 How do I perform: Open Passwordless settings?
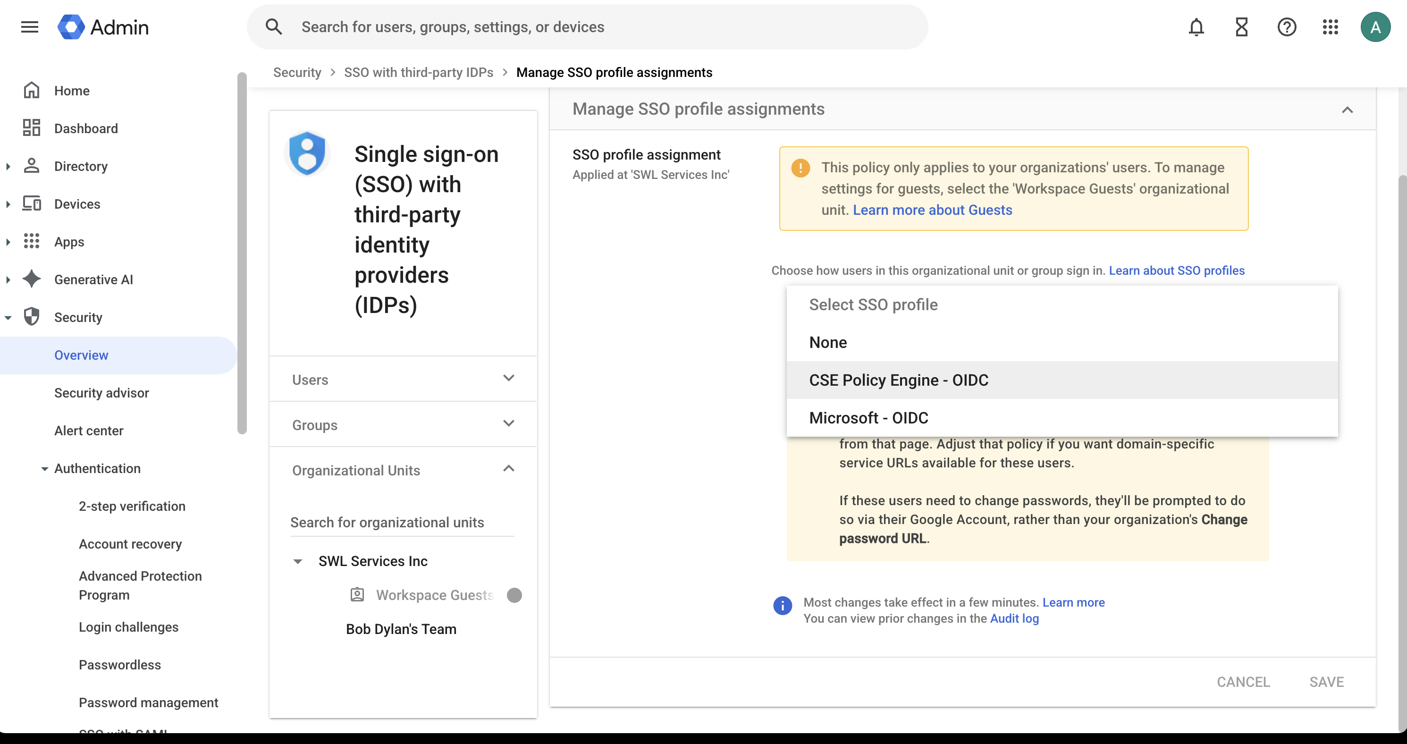119,664
